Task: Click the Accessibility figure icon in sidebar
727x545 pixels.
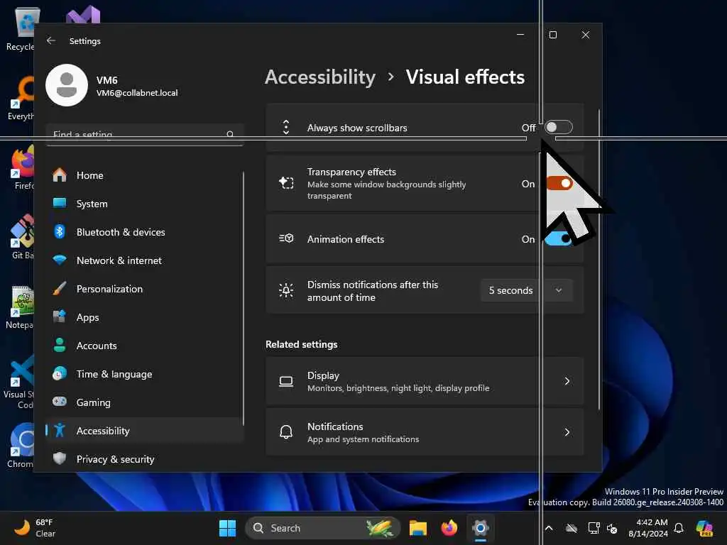Action: 60,431
